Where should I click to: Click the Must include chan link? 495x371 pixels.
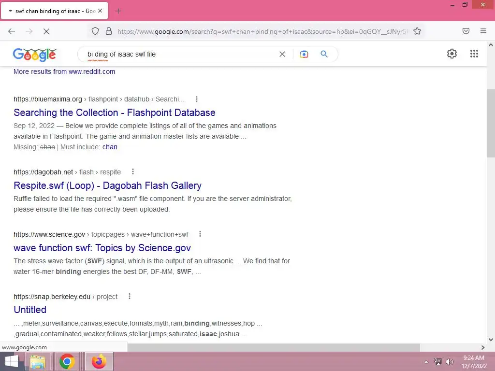click(x=110, y=147)
